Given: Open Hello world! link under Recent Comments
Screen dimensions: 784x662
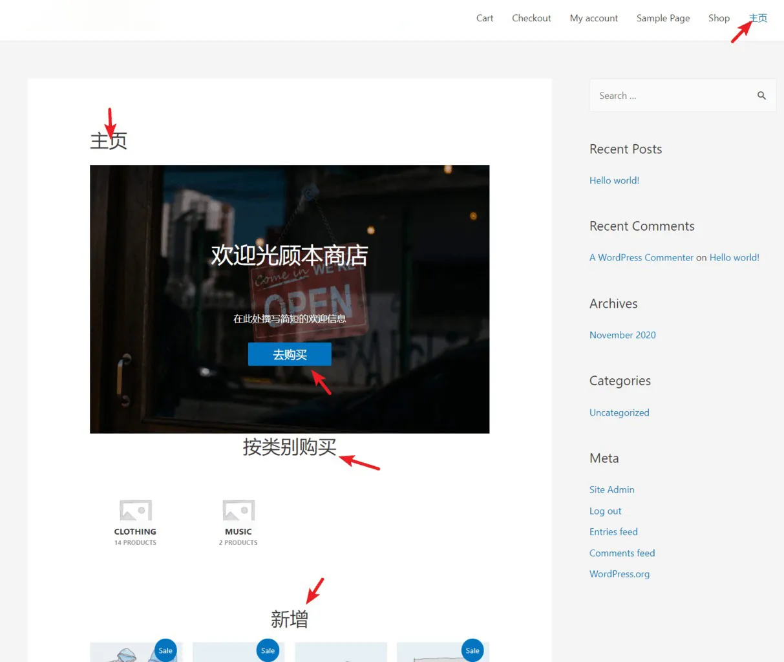Looking at the screenshot, I should pyautogui.click(x=734, y=257).
